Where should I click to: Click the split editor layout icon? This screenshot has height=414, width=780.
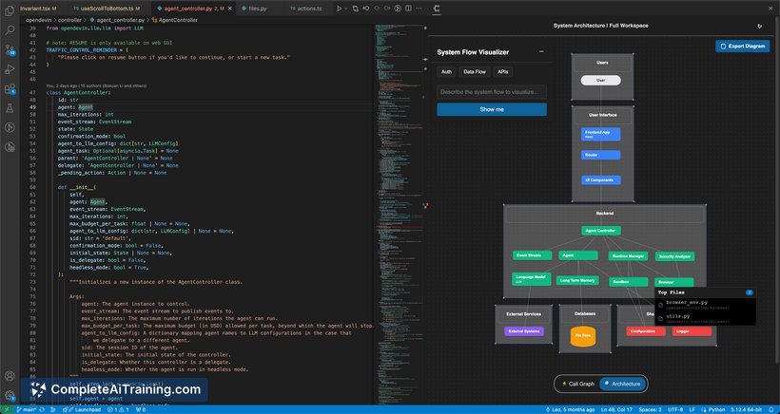[408, 9]
